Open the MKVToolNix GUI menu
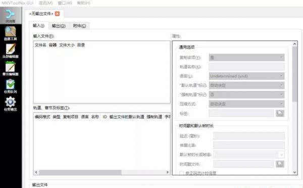 coord(18,3)
